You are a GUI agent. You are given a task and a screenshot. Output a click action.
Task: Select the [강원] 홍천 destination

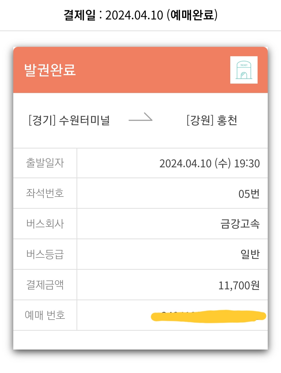point(212,120)
